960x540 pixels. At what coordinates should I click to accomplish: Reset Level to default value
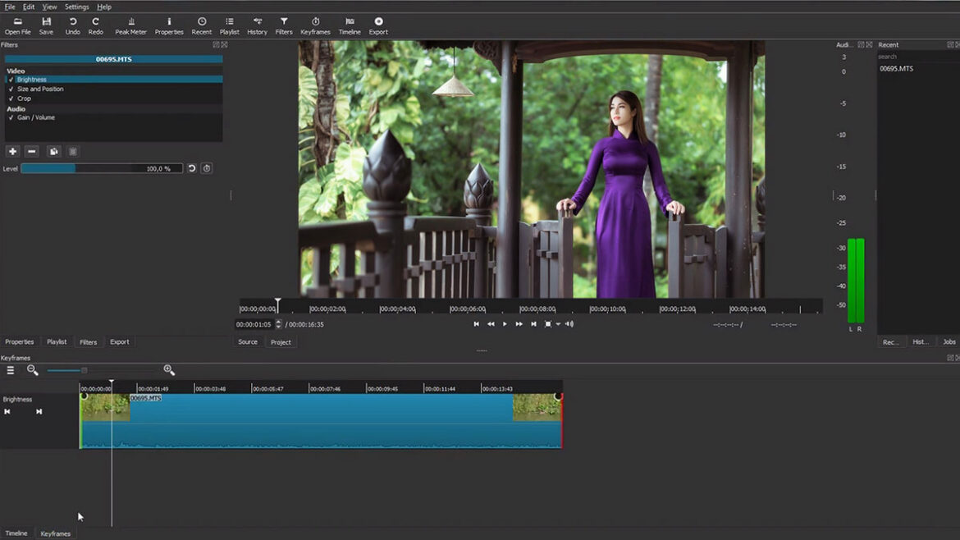[x=192, y=168]
